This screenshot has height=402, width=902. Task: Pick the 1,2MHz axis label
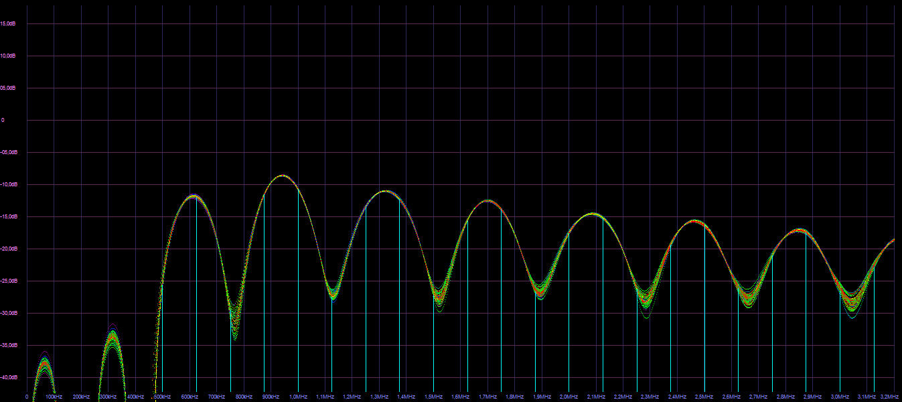352,397
